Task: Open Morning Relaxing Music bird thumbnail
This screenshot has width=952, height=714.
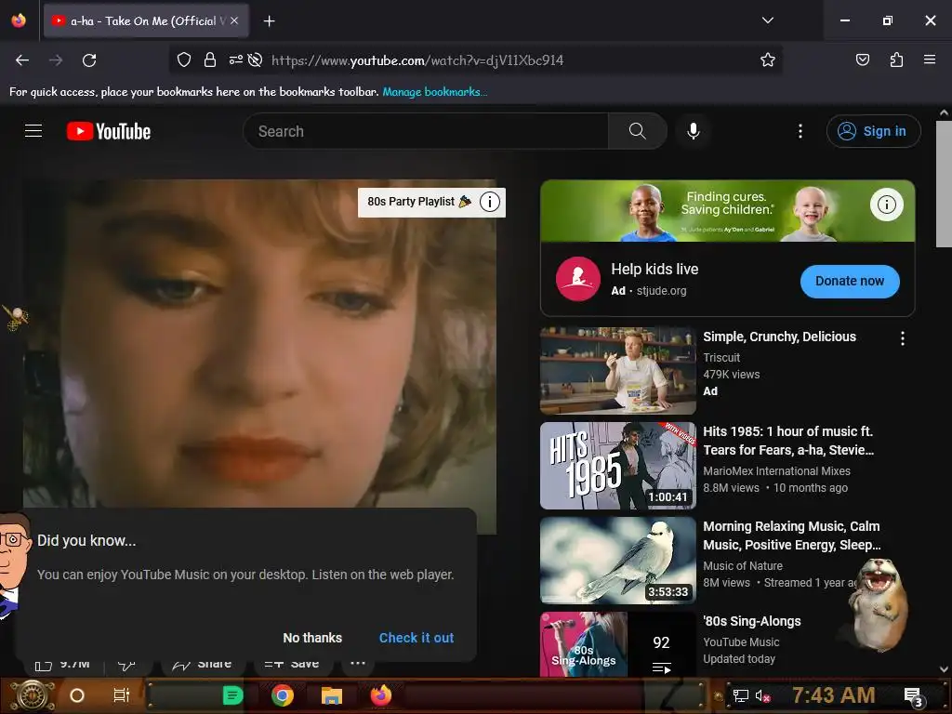Action: pyautogui.click(x=617, y=561)
